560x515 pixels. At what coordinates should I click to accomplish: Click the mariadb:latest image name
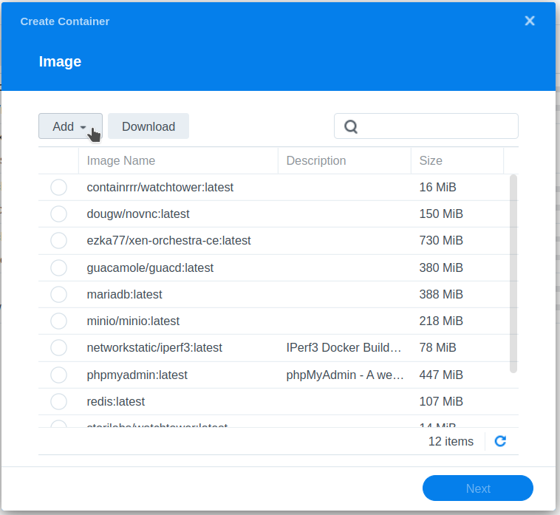124,294
